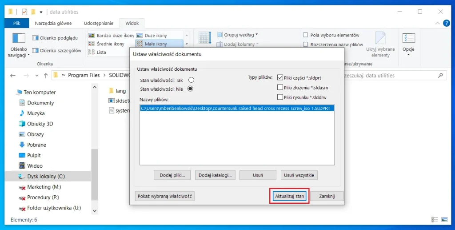
Task: Click Dodaj pliki... button
Action: (172, 175)
